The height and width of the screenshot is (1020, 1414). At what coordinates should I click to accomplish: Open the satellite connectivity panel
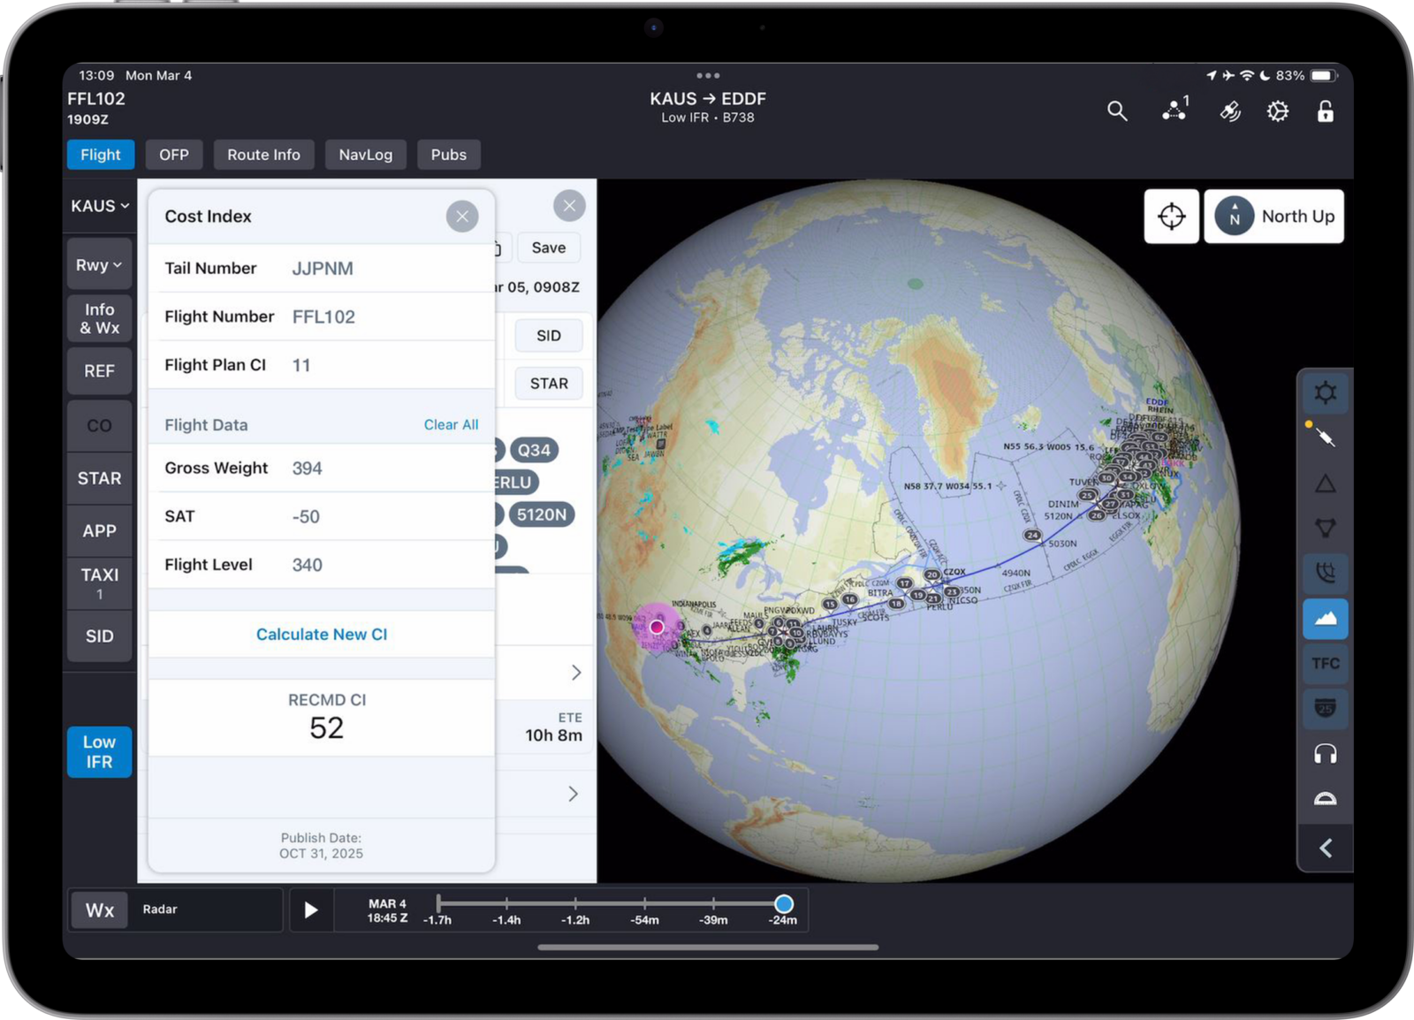click(x=1228, y=110)
